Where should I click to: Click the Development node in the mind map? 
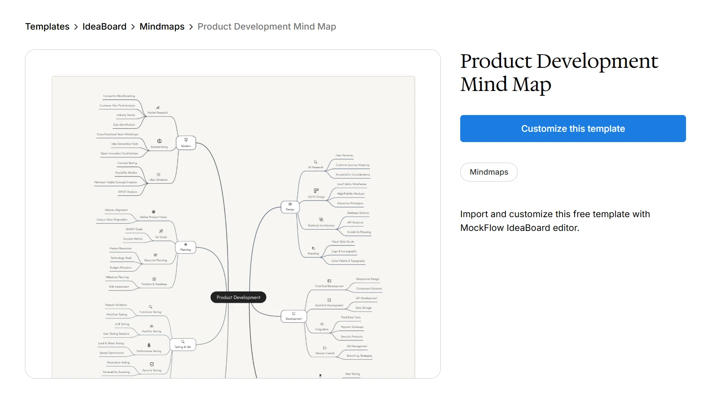294,316
